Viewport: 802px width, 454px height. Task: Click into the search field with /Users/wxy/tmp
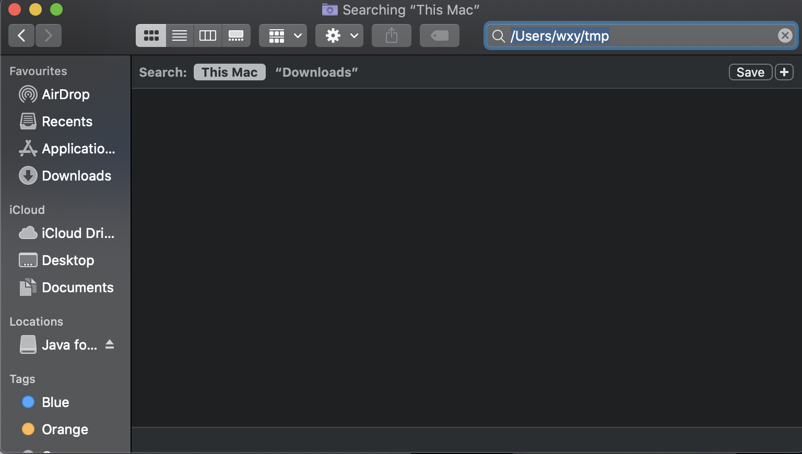[641, 35]
